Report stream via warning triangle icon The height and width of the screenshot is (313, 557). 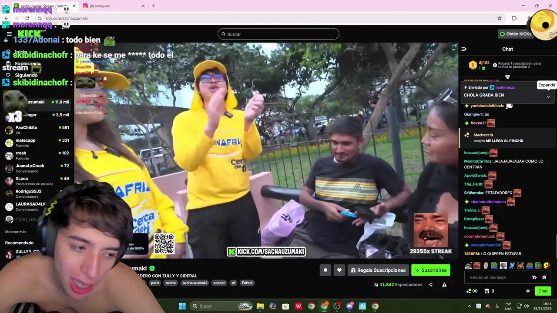click(444, 285)
